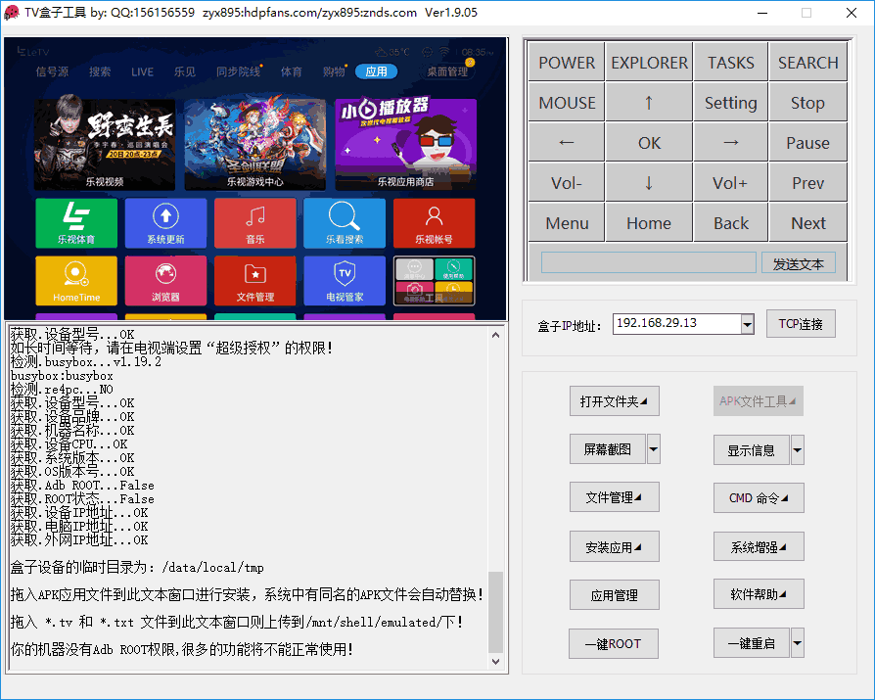Click the right arrow remote button

[731, 142]
